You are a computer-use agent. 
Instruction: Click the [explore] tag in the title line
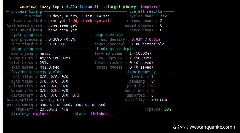[x=150, y=7]
